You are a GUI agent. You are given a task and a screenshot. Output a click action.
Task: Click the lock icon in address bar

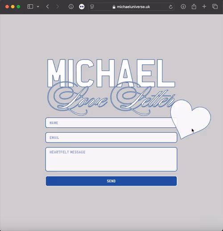point(114,7)
